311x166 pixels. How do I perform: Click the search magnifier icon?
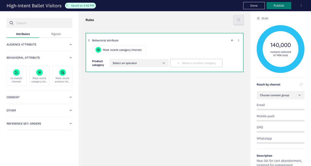(x=11, y=23)
